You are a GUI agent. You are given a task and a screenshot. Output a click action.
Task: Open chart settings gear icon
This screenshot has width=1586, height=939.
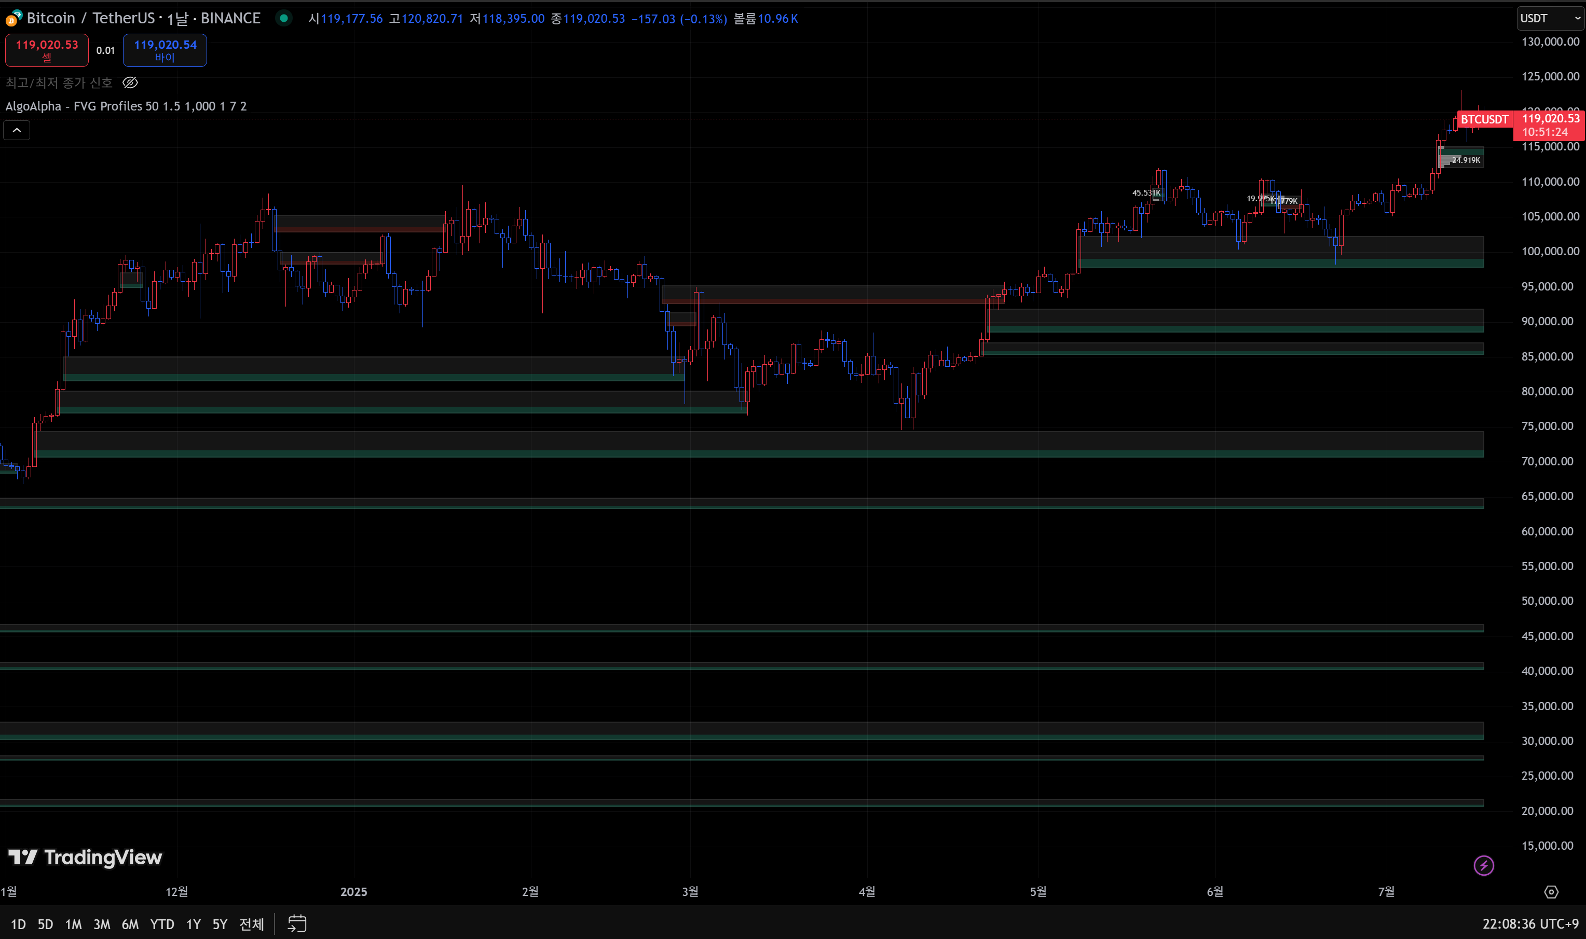tap(1551, 892)
